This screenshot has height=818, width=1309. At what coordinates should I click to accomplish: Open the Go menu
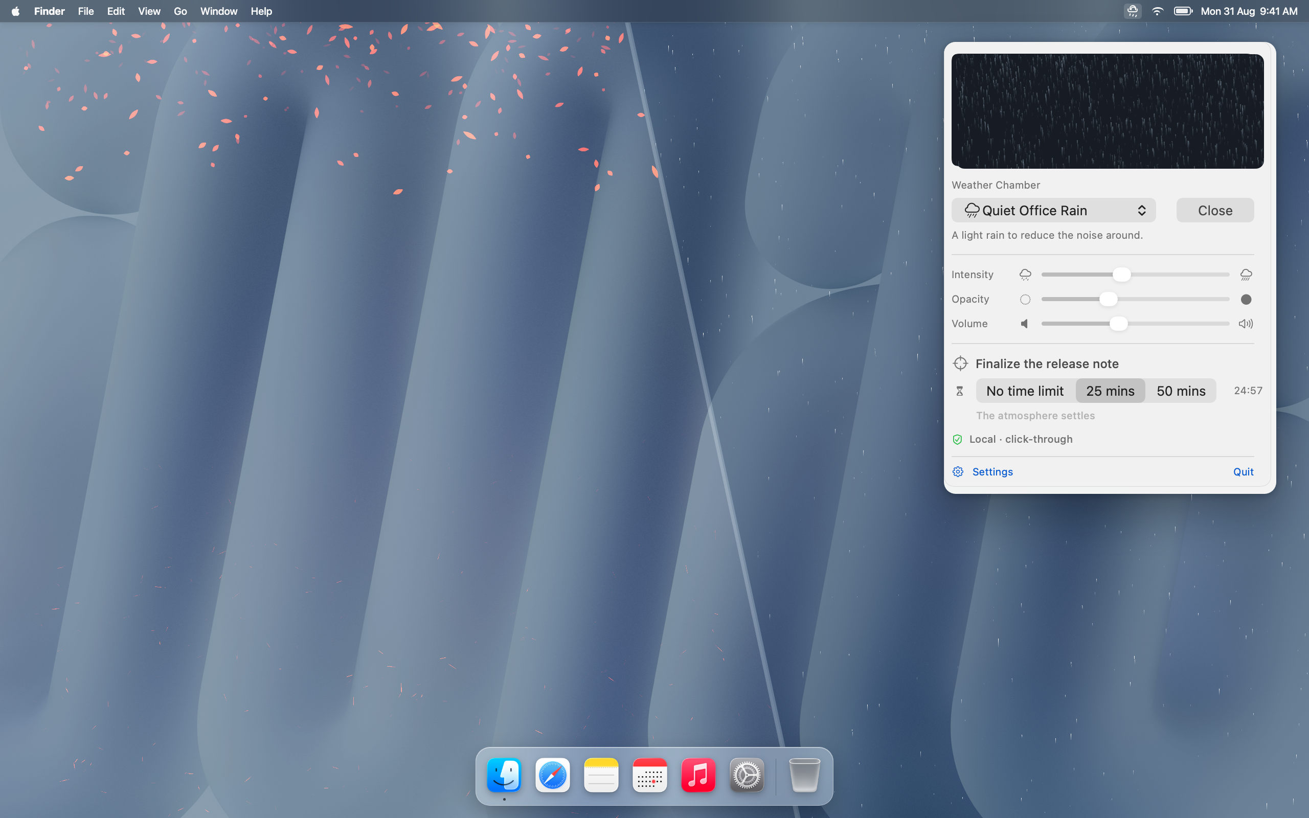(x=180, y=11)
